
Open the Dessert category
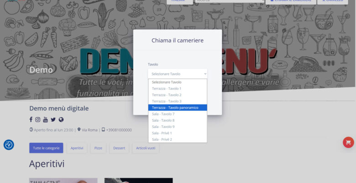coord(119,148)
